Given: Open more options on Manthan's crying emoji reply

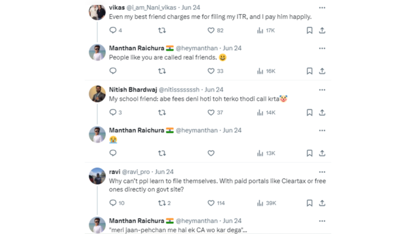Looking at the screenshot, I should pos(322,130).
